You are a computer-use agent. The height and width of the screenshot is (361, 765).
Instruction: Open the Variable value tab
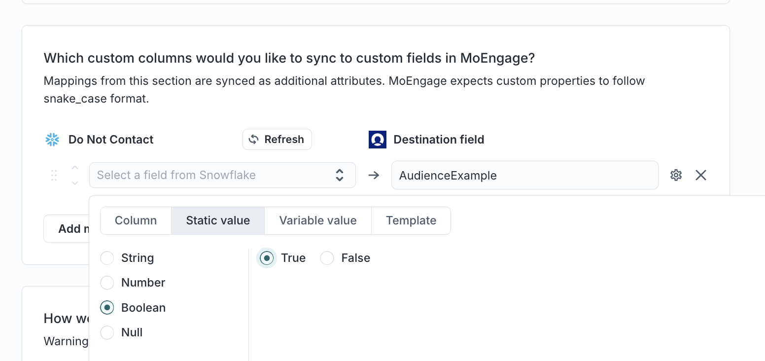318,220
